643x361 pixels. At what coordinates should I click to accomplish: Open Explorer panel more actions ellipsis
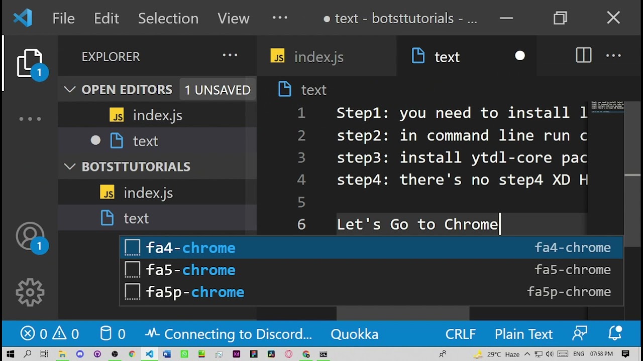pyautogui.click(x=230, y=56)
